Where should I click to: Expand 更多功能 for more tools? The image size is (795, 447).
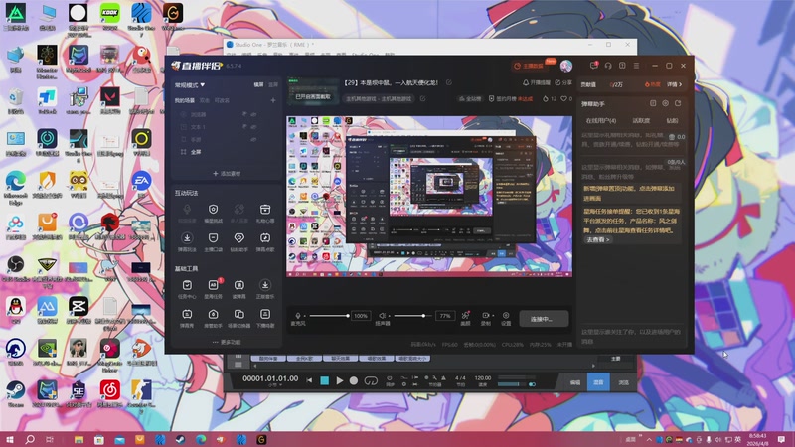point(227,342)
